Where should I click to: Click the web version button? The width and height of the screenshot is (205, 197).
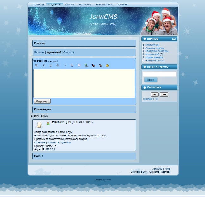155,95
